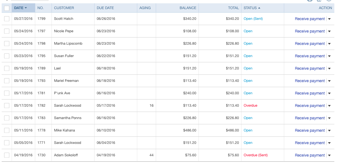Click customer name Mariel Freeman

[x=66, y=81]
